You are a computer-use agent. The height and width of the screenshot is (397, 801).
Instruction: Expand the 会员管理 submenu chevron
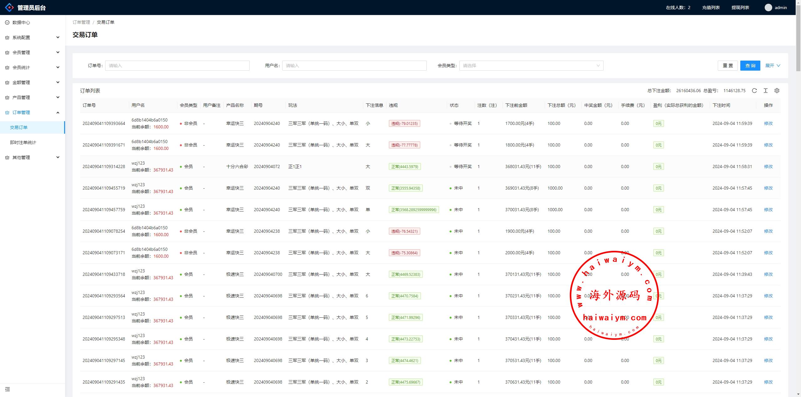[x=58, y=52]
